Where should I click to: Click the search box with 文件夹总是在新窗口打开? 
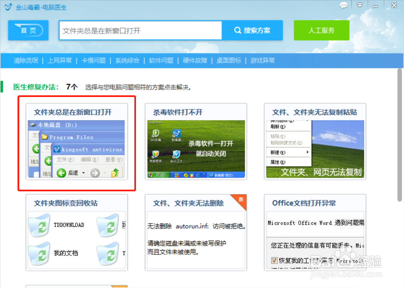pyautogui.click(x=140, y=31)
